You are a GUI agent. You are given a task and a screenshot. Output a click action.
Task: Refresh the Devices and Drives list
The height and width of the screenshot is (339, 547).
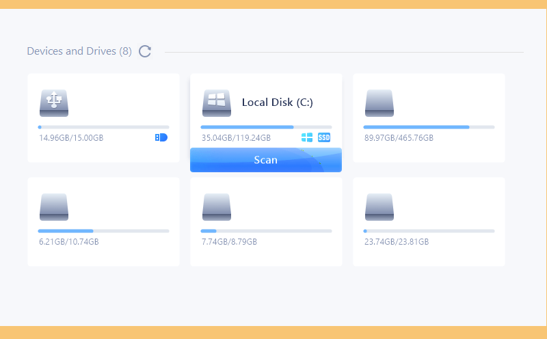pyautogui.click(x=145, y=51)
